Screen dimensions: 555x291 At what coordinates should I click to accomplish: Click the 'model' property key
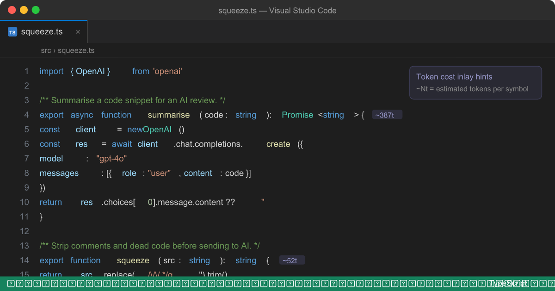tap(51, 159)
